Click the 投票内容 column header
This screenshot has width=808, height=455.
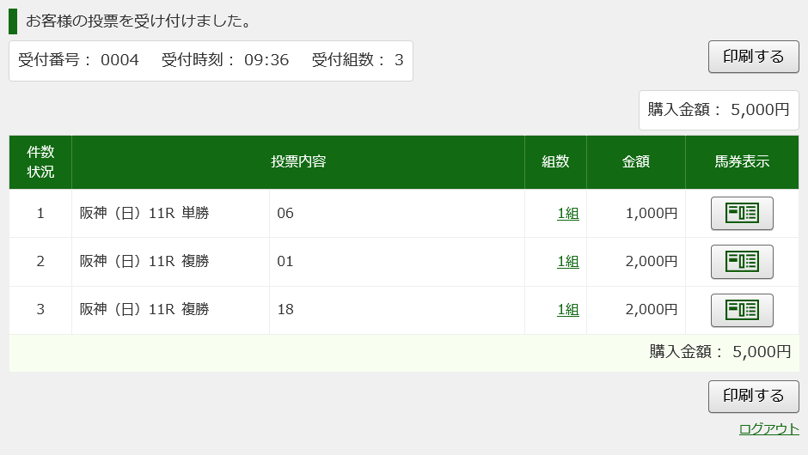coord(298,161)
